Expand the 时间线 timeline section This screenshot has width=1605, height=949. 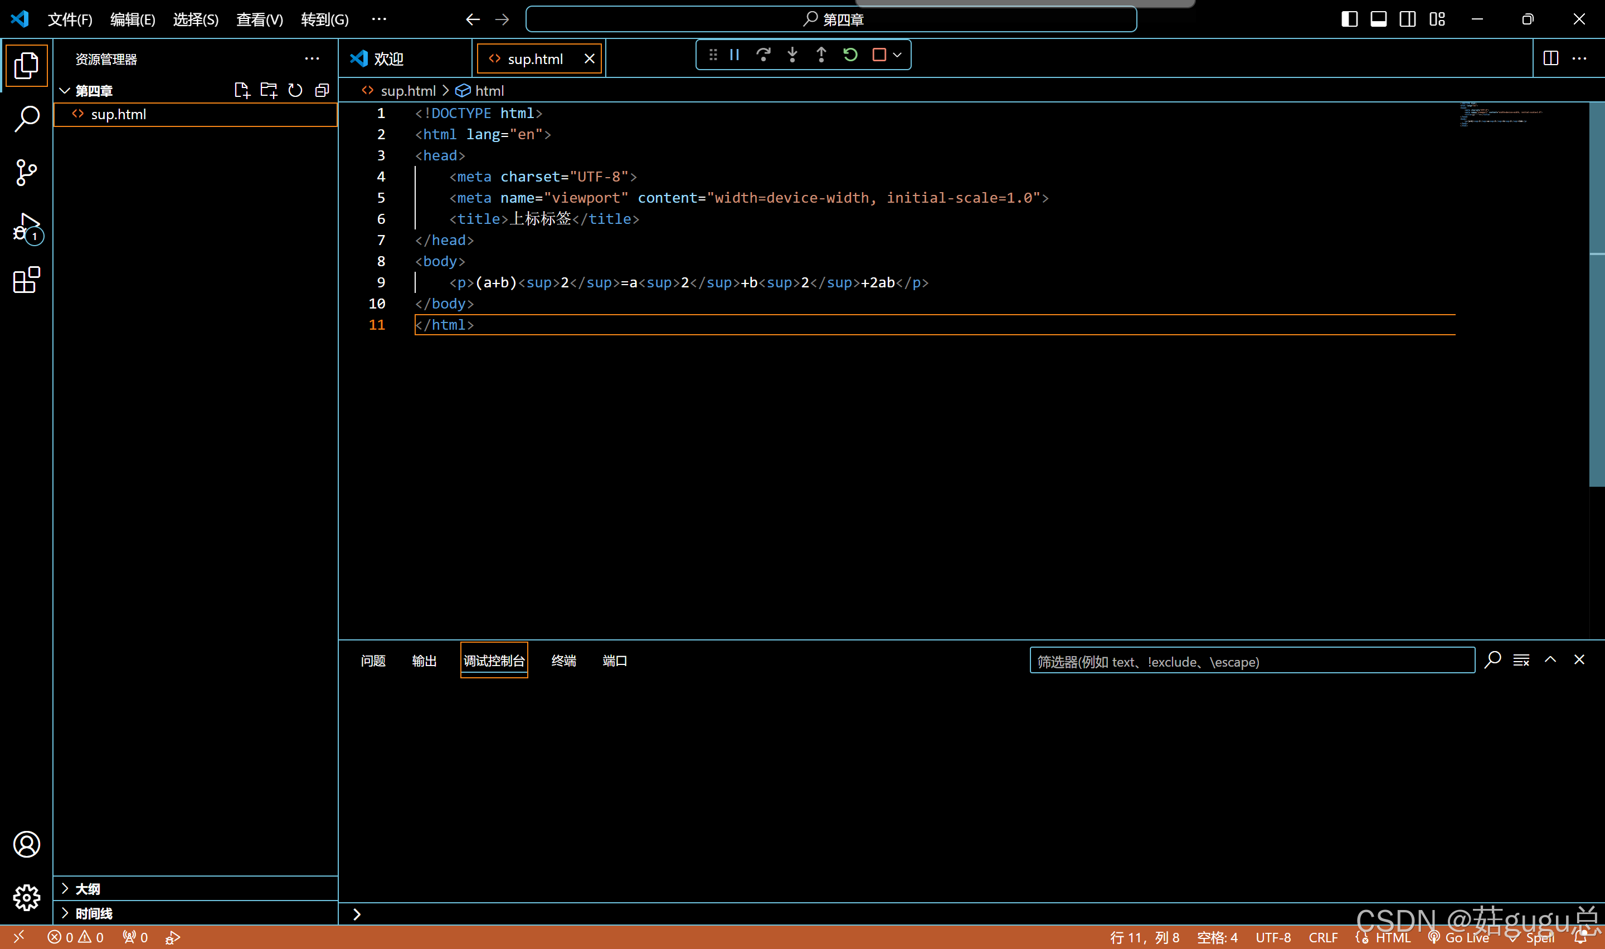(94, 913)
